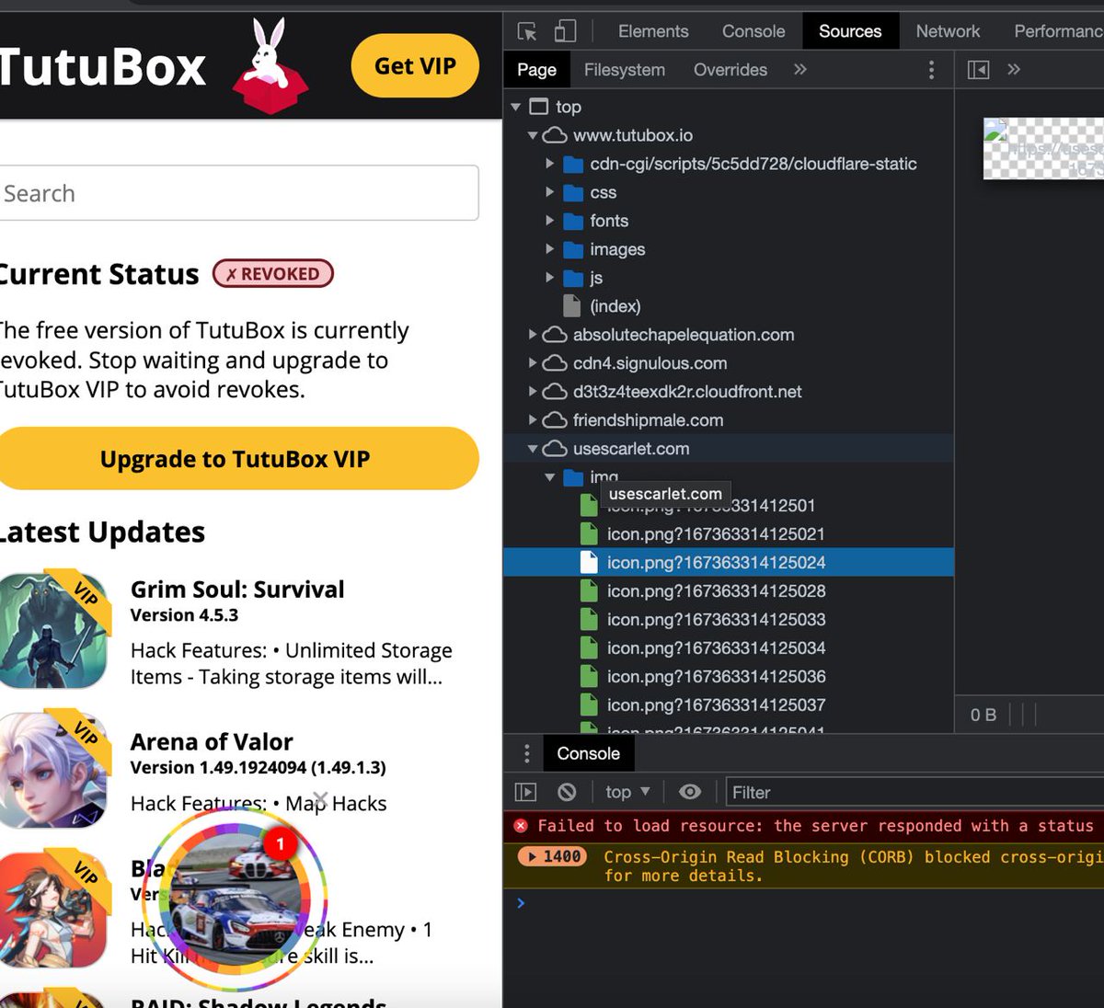The image size is (1104, 1008).
Task: Click the live expression eye icon
Action: (x=690, y=792)
